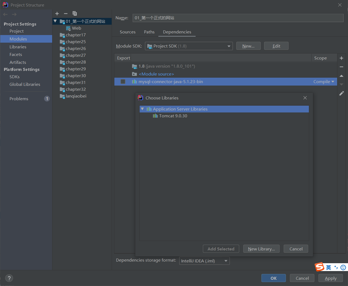Viewport: 348px width, 286px height.
Task: Switch to the Paths tab
Action: [x=149, y=32]
